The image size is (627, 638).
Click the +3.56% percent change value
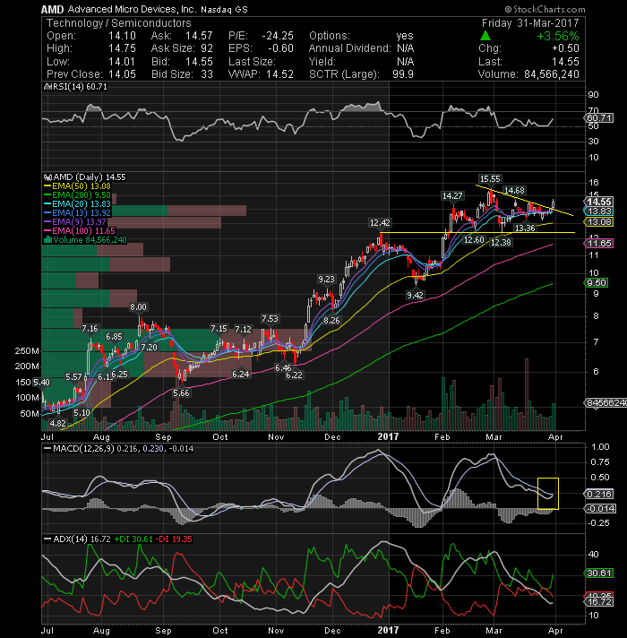(558, 36)
